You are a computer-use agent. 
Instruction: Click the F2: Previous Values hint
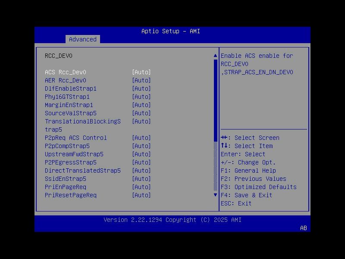pyautogui.click(x=254, y=179)
